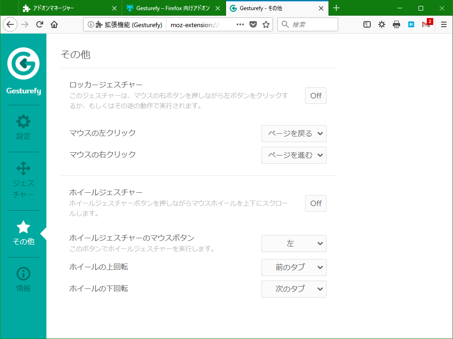453x339 pixels.
Task: Click the マウスの右クリック label
Action: (x=102, y=155)
